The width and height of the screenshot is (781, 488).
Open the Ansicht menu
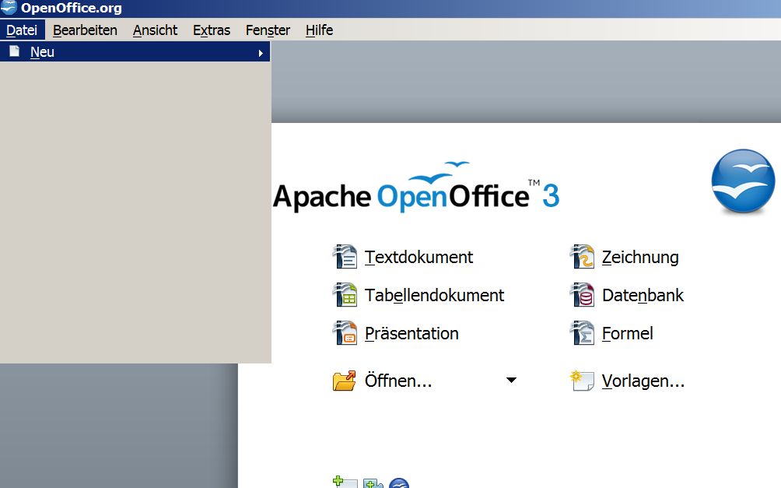tap(155, 30)
